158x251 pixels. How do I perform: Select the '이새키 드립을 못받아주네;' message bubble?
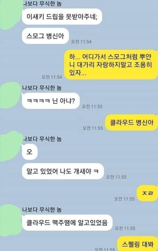tap(62, 17)
